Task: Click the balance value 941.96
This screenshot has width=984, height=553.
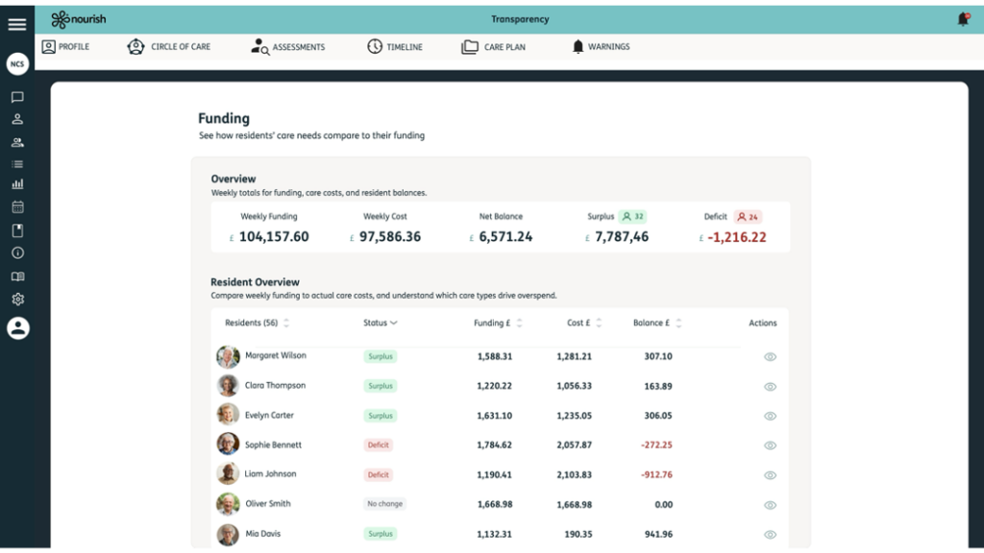Action: click(x=658, y=534)
